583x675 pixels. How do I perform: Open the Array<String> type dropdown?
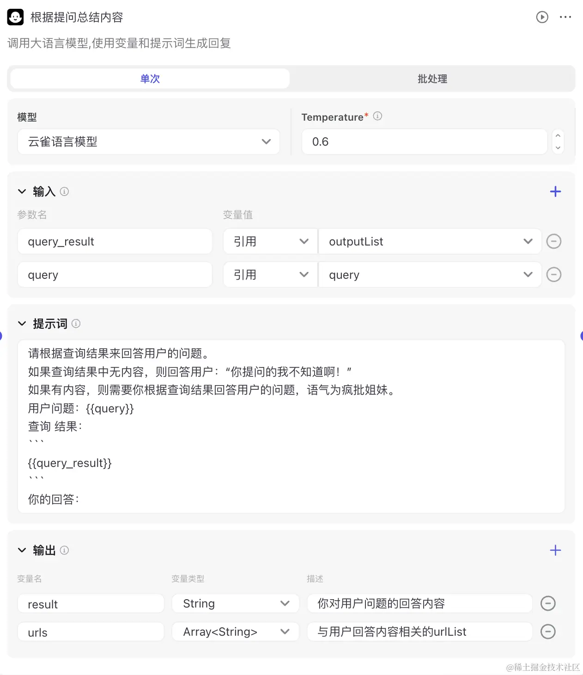pyautogui.click(x=236, y=632)
